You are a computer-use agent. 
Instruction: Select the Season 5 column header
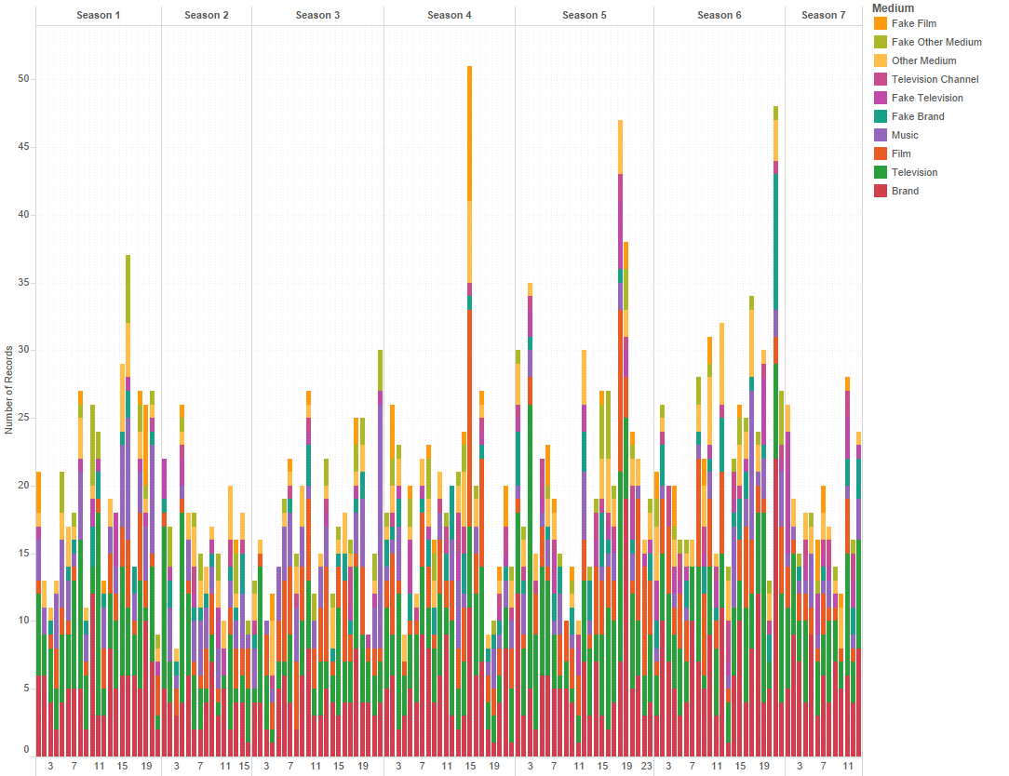point(585,16)
